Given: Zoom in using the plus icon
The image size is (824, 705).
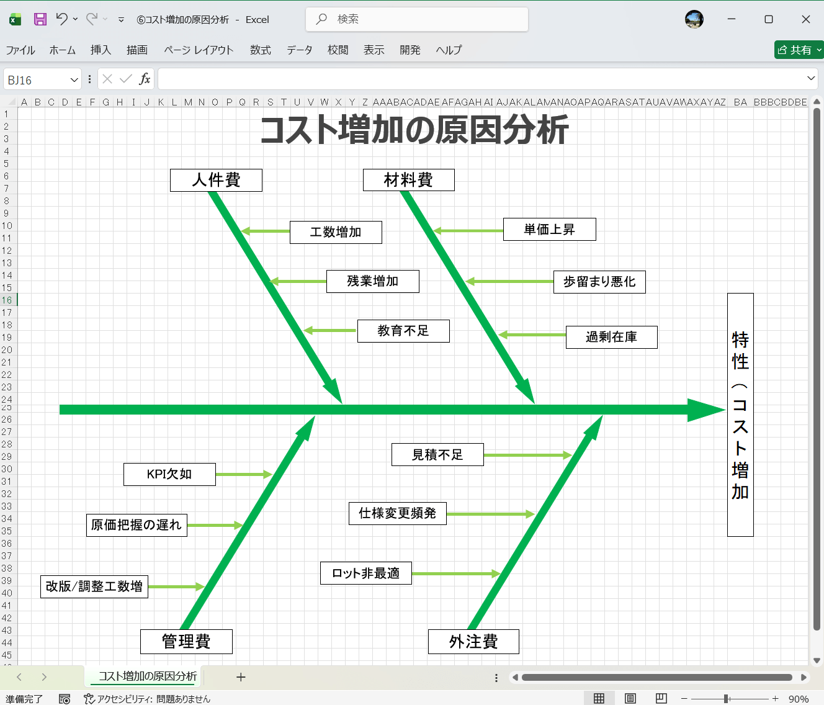Looking at the screenshot, I should (775, 698).
